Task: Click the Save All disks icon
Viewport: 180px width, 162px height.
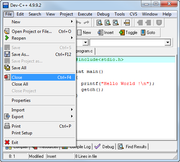Action: [x=7, y=68]
